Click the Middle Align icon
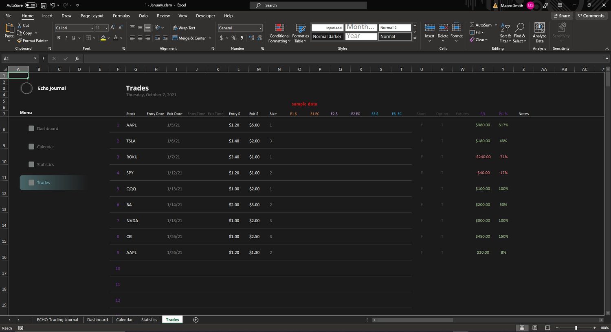This screenshot has height=332, width=611. (140, 28)
